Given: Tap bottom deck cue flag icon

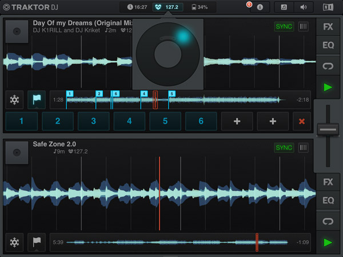Looking at the screenshot, I should pos(37,242).
